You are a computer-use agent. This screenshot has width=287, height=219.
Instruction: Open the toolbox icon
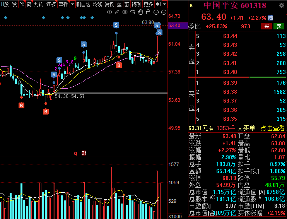click(x=133, y=12)
